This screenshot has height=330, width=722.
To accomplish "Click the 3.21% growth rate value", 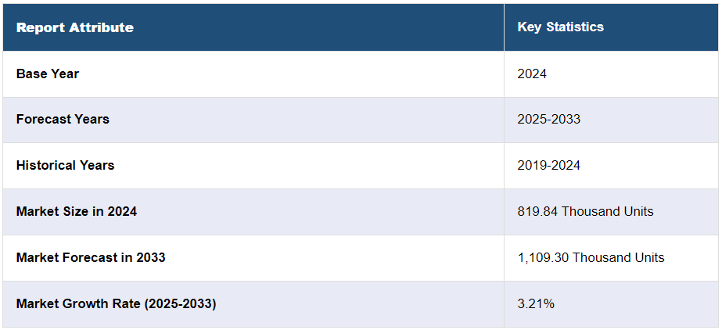I will tap(536, 303).
